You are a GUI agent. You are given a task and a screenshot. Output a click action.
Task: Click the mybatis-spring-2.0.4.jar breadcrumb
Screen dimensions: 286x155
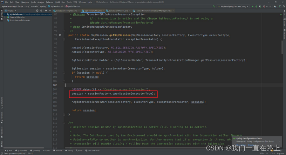pos(12,6)
